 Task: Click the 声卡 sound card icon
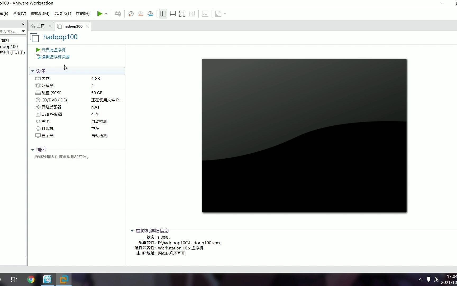(38, 121)
